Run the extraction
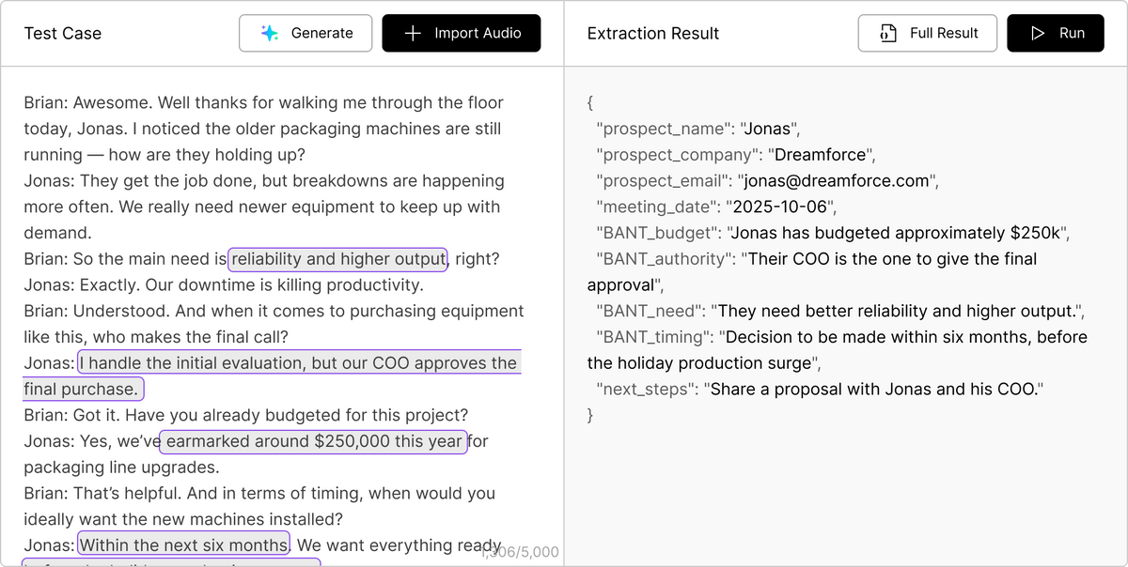The height and width of the screenshot is (567, 1128). 1055,31
